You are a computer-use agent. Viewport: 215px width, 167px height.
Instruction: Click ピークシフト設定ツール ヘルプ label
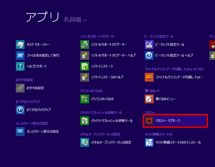coord(174,56)
